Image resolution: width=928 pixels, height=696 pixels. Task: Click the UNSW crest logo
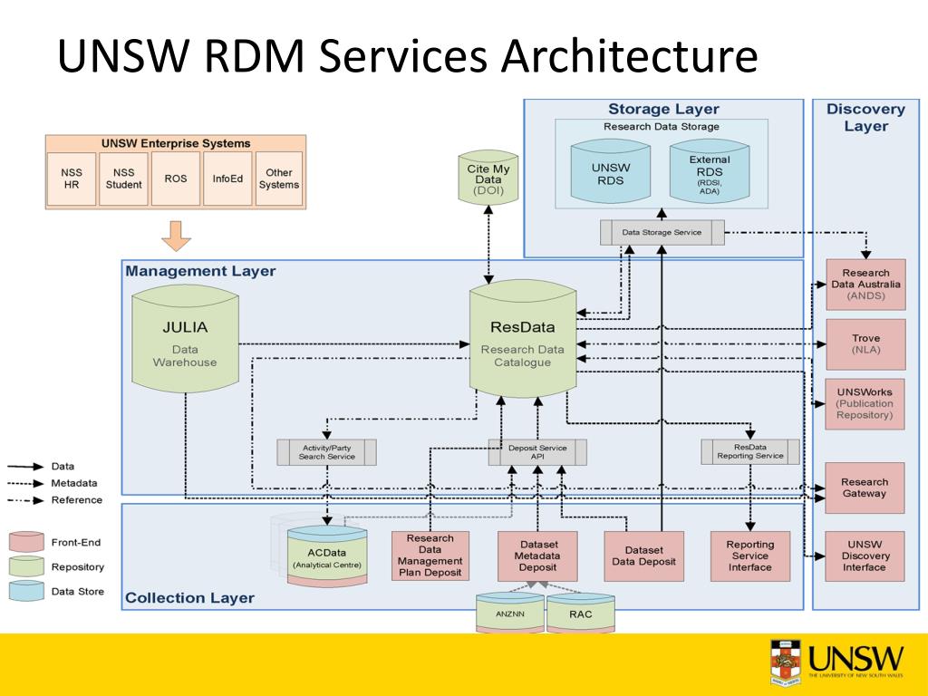[x=786, y=662]
